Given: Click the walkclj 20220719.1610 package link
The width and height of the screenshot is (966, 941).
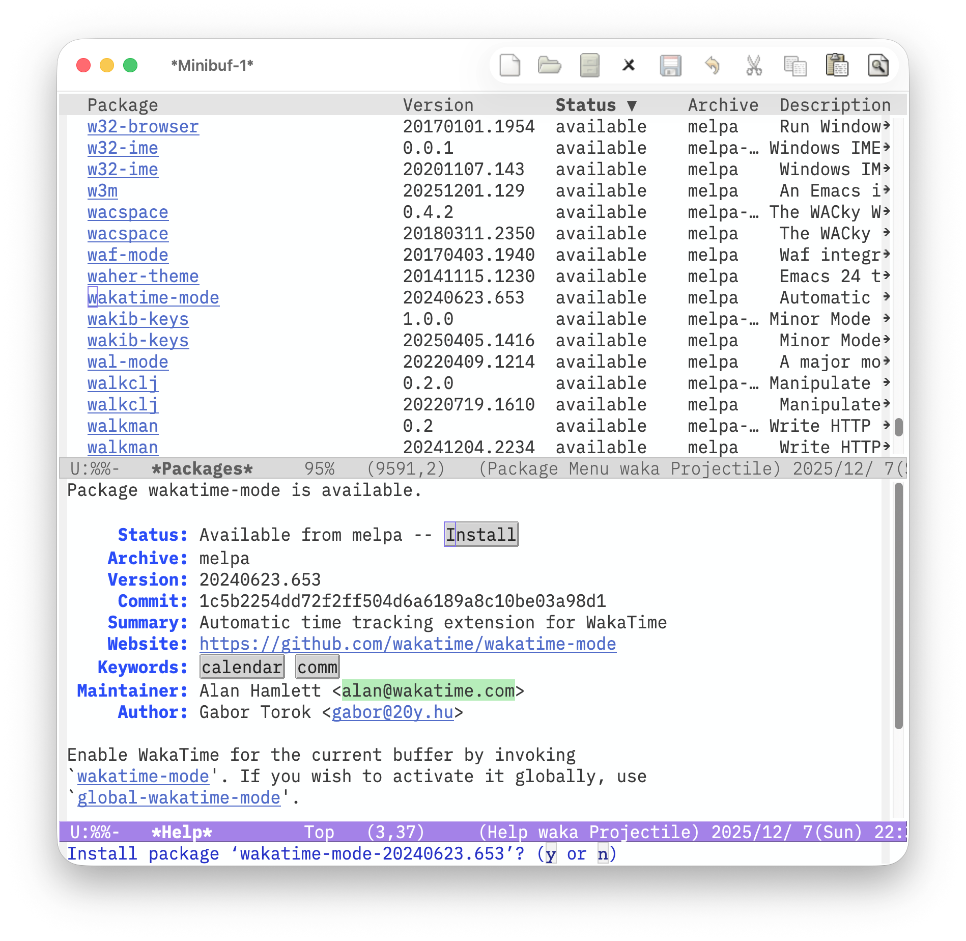Looking at the screenshot, I should [123, 404].
